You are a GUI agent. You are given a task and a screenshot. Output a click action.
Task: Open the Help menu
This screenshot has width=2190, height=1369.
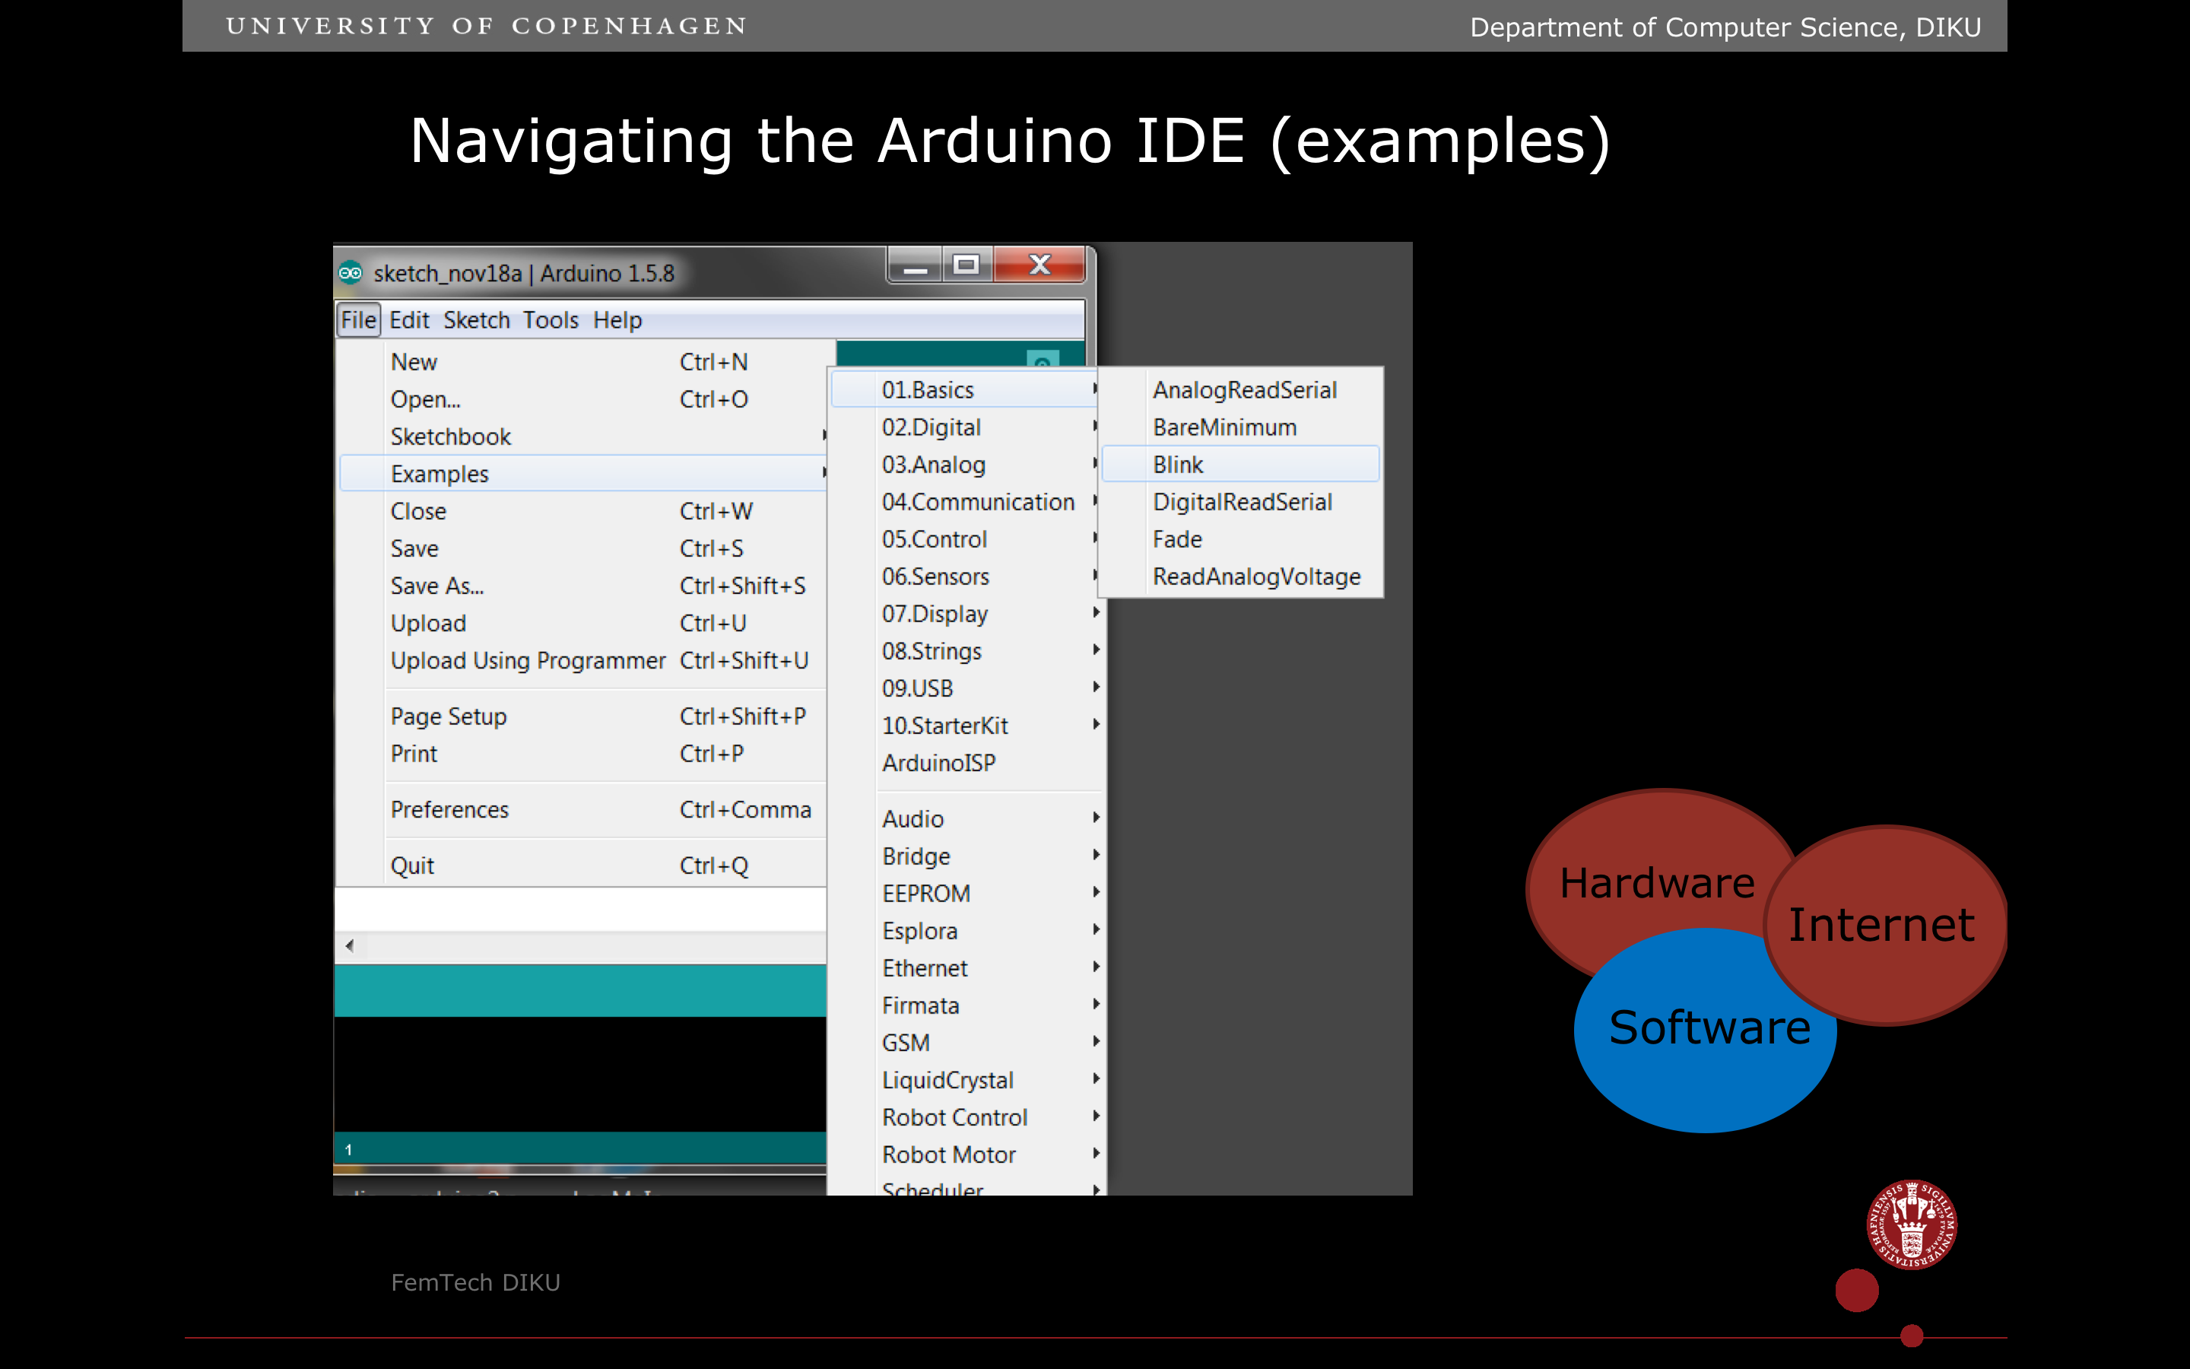[x=617, y=320]
